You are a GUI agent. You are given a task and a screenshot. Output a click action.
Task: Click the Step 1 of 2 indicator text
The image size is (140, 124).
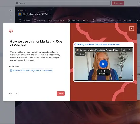pyautogui.click(x=14, y=93)
